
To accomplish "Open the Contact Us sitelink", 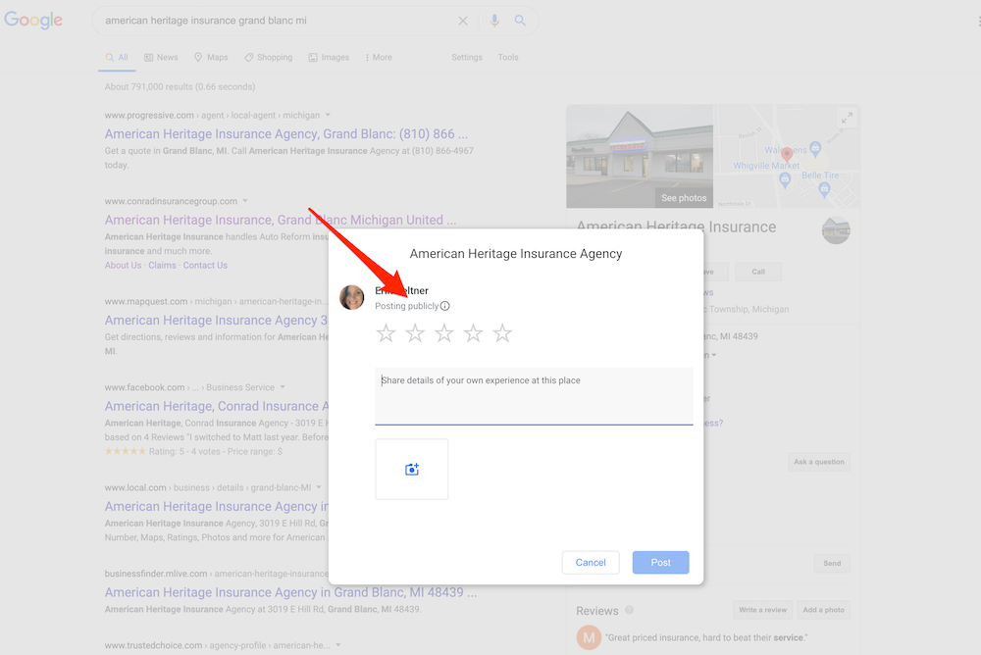I will pos(205,266).
